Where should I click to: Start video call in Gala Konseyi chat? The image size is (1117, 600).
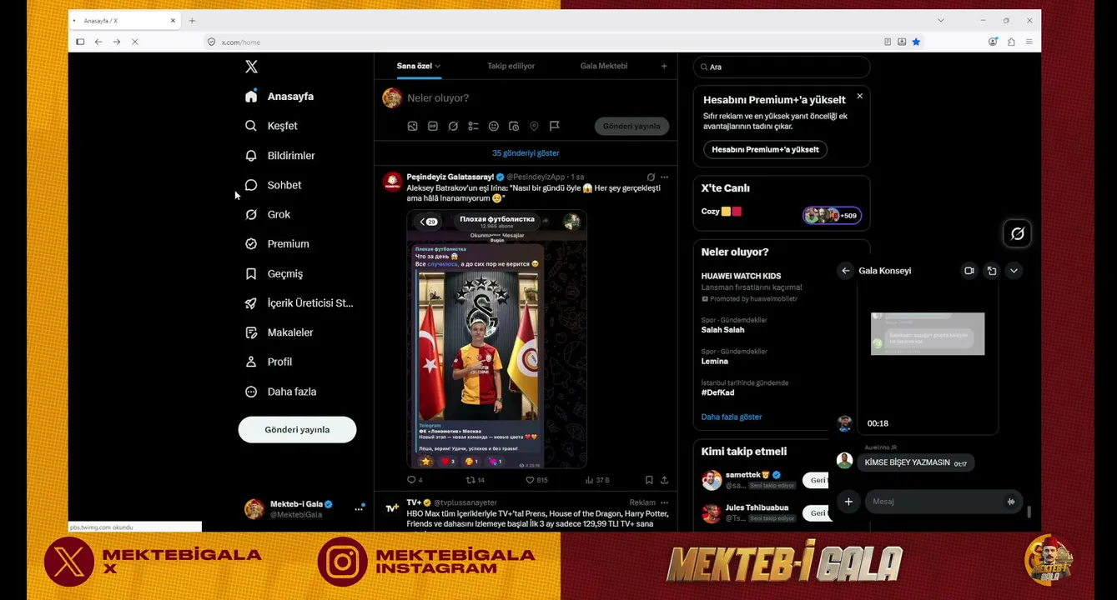click(x=969, y=271)
